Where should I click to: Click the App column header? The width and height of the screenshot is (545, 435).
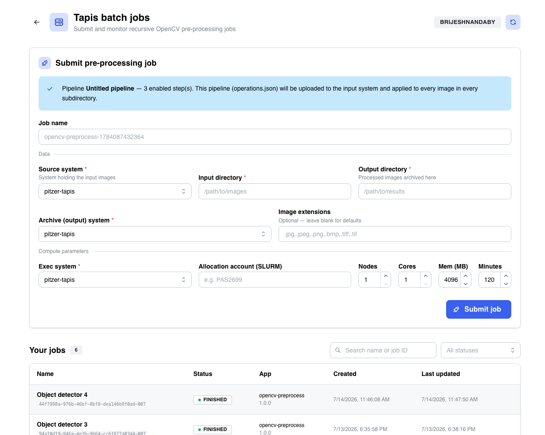[265, 374]
